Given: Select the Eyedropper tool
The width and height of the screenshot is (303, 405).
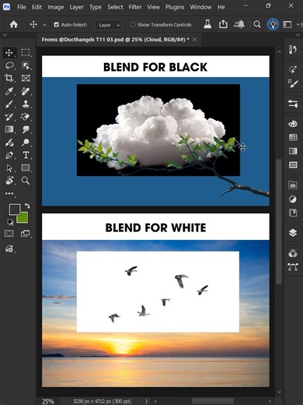Looking at the screenshot, I should [9, 91].
